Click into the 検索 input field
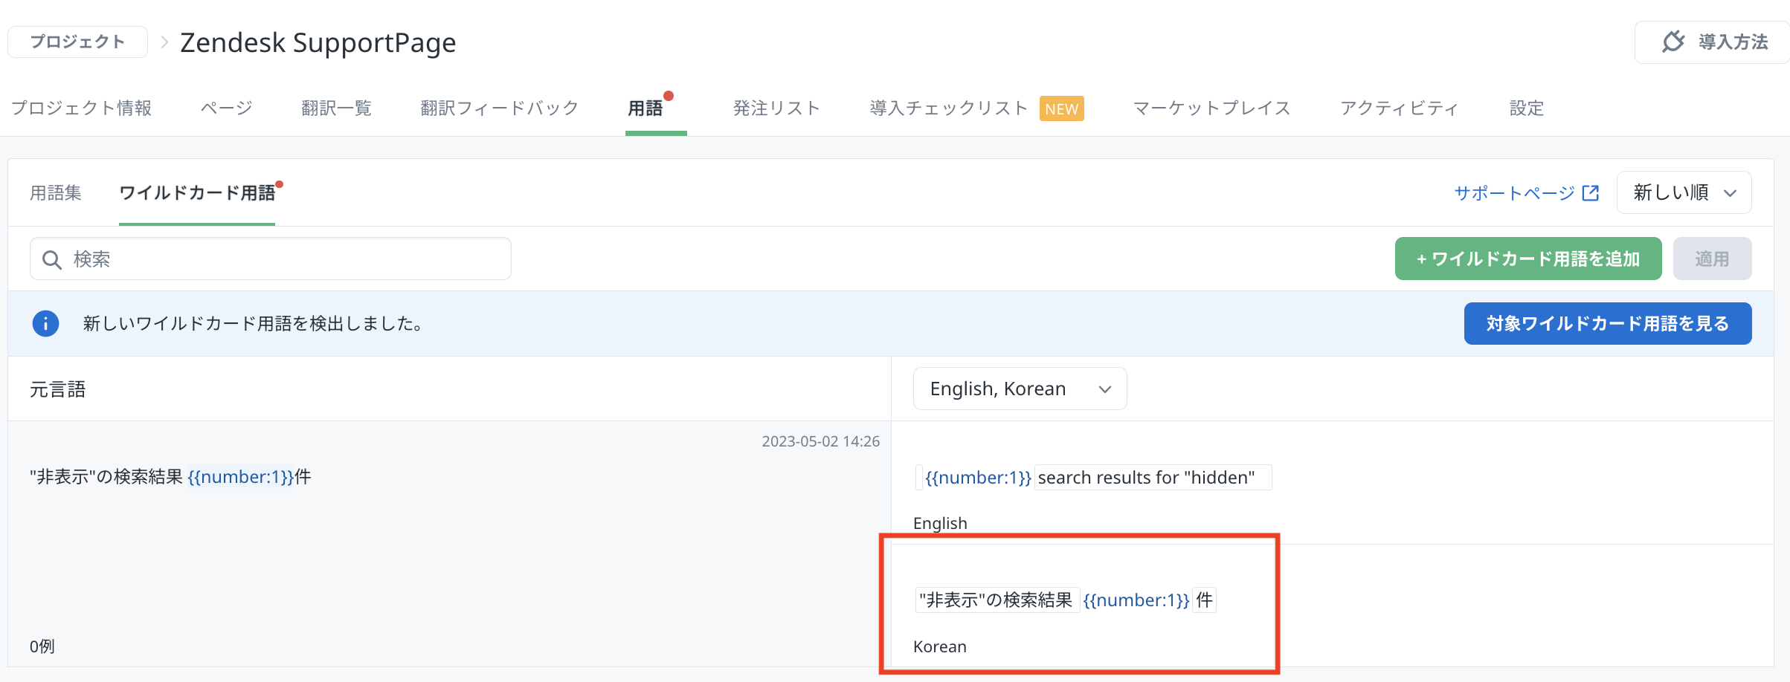This screenshot has width=1790, height=682. click(283, 259)
